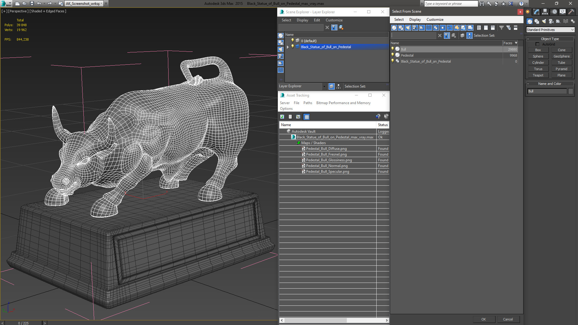Open the Create command panel tab
This screenshot has width=578, height=325.
coord(528,12)
